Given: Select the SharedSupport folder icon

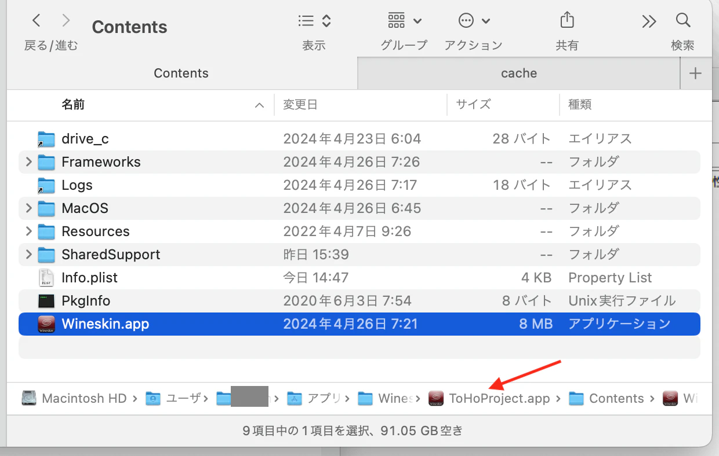Looking at the screenshot, I should tap(46, 255).
